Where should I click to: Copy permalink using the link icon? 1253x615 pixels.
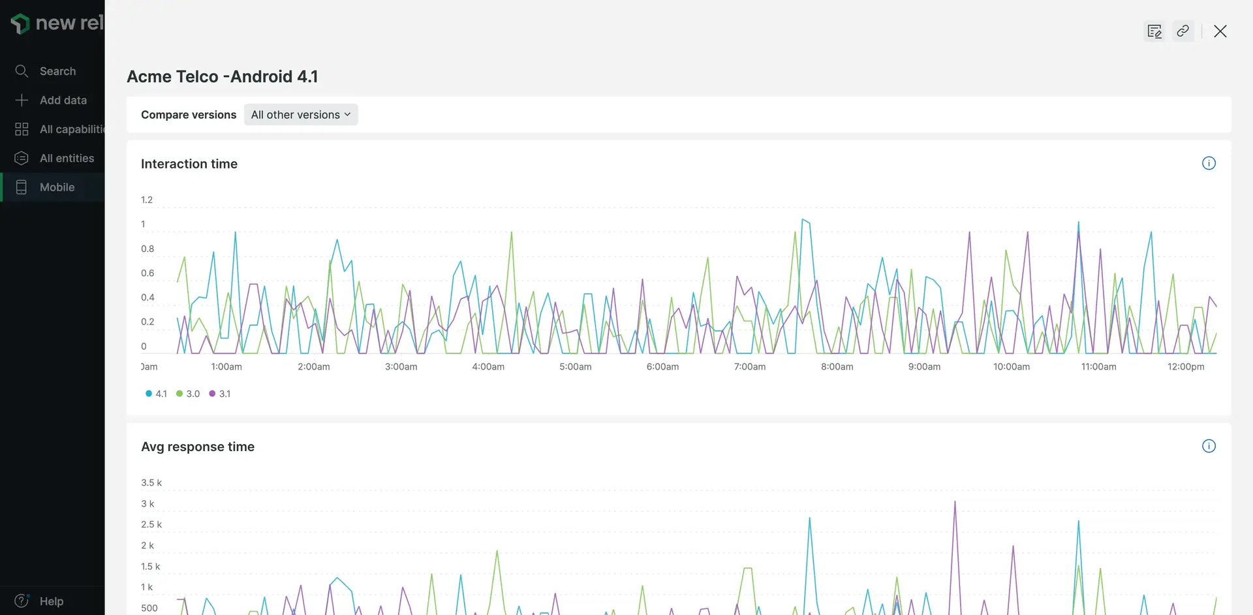(1183, 31)
